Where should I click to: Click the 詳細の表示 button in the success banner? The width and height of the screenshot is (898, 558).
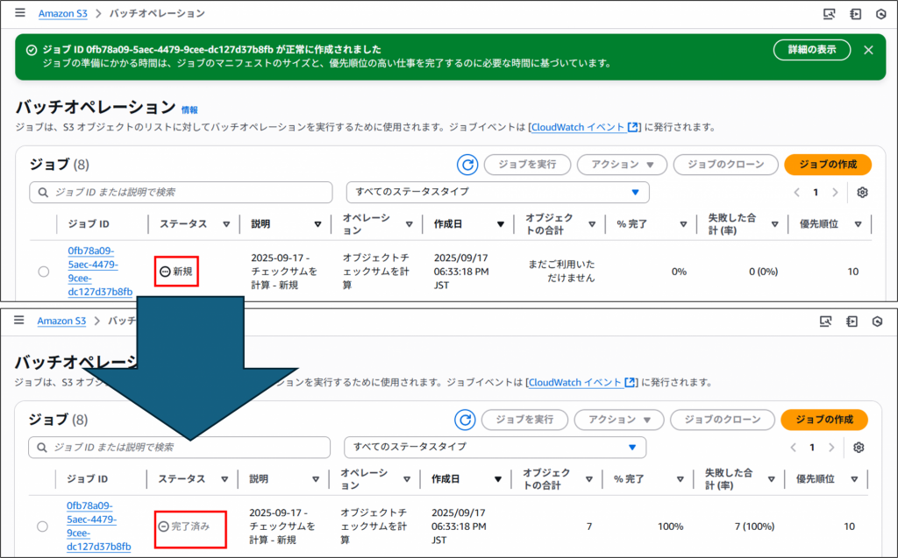[x=811, y=50]
